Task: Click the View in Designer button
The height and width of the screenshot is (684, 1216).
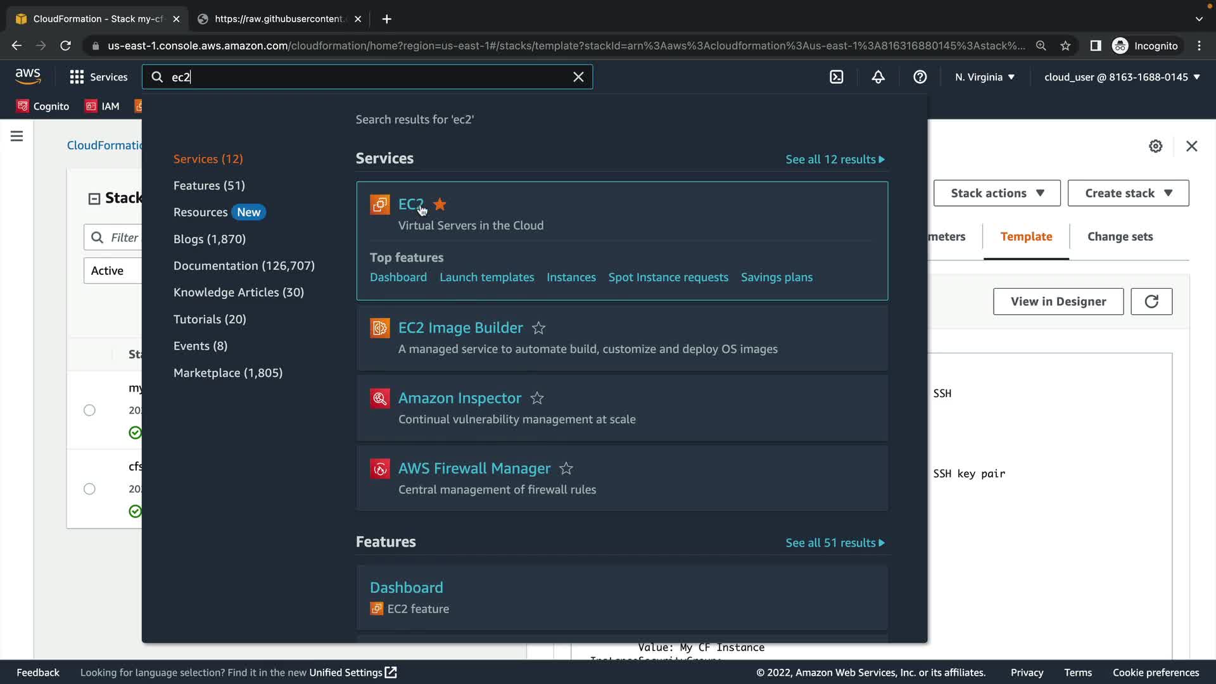Action: click(1058, 301)
